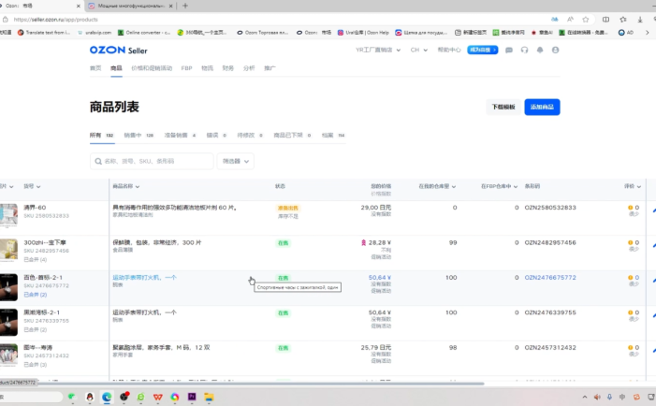Open the headset support icon
The width and height of the screenshot is (656, 406).
[x=524, y=50]
